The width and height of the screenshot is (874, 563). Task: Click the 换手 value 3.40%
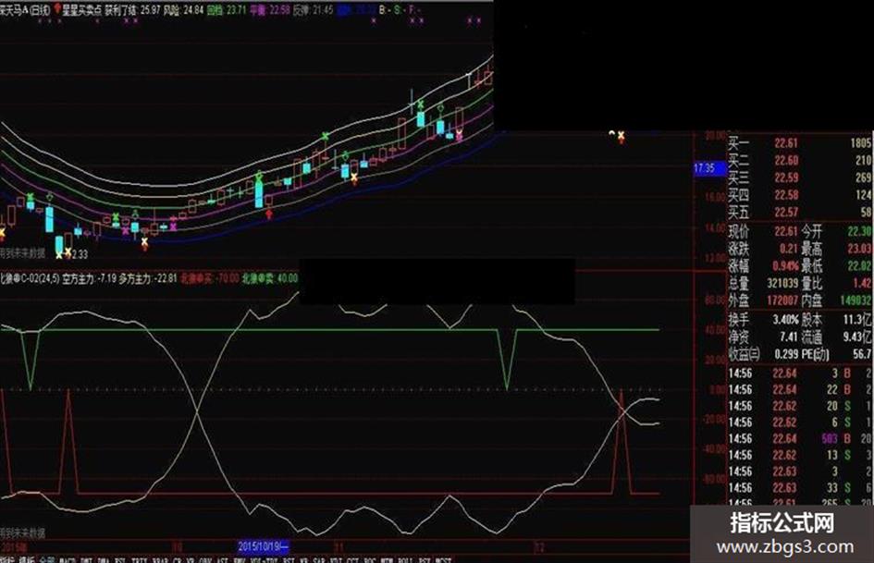pos(786,320)
